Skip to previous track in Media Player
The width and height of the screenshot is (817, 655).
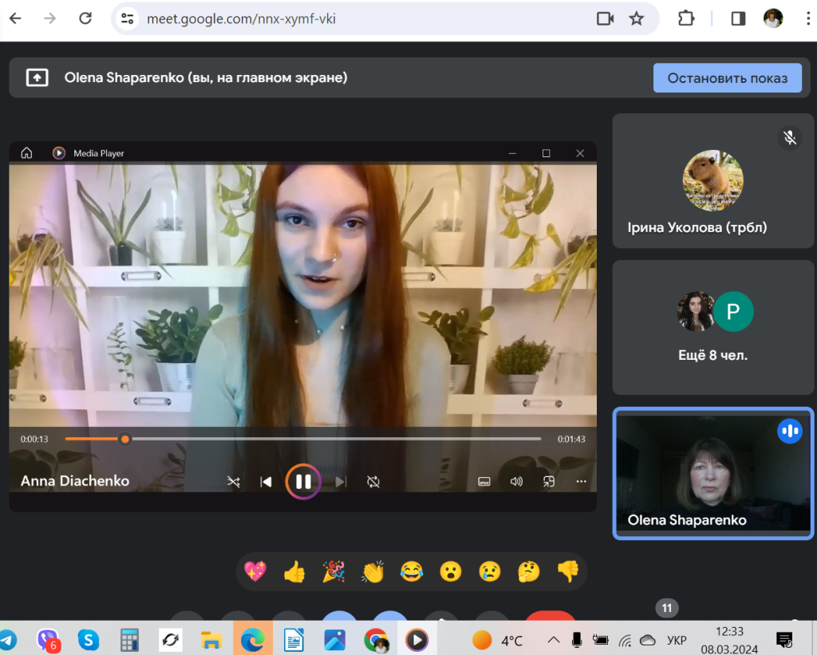point(266,482)
